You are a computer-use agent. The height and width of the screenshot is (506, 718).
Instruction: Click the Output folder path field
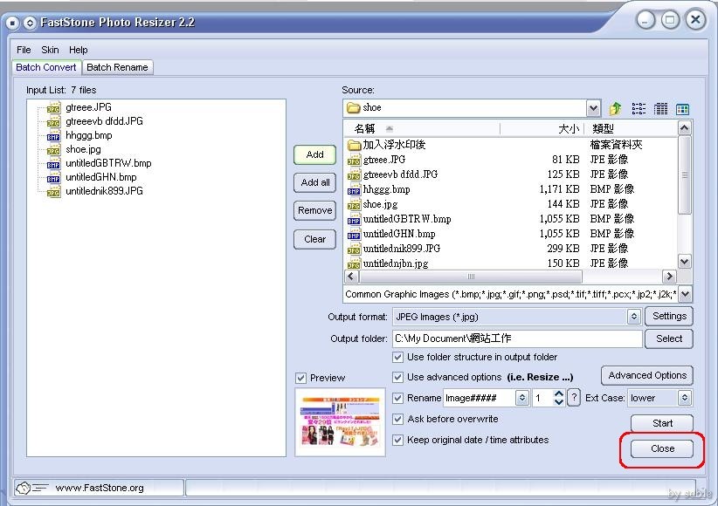pos(517,338)
